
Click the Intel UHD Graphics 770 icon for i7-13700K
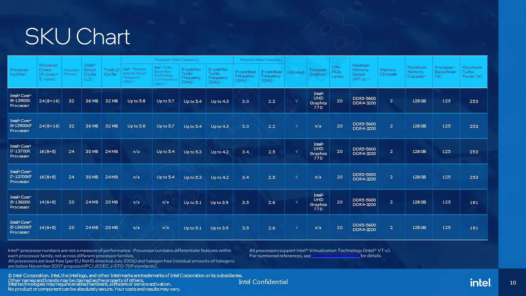coord(317,151)
